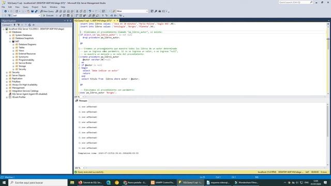Open Firefox Tutorial de SQL taskbar item

[x=90, y=182]
